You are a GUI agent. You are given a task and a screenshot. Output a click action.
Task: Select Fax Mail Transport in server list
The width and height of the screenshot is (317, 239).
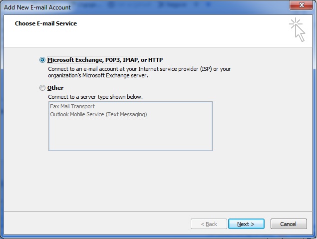[72, 106]
